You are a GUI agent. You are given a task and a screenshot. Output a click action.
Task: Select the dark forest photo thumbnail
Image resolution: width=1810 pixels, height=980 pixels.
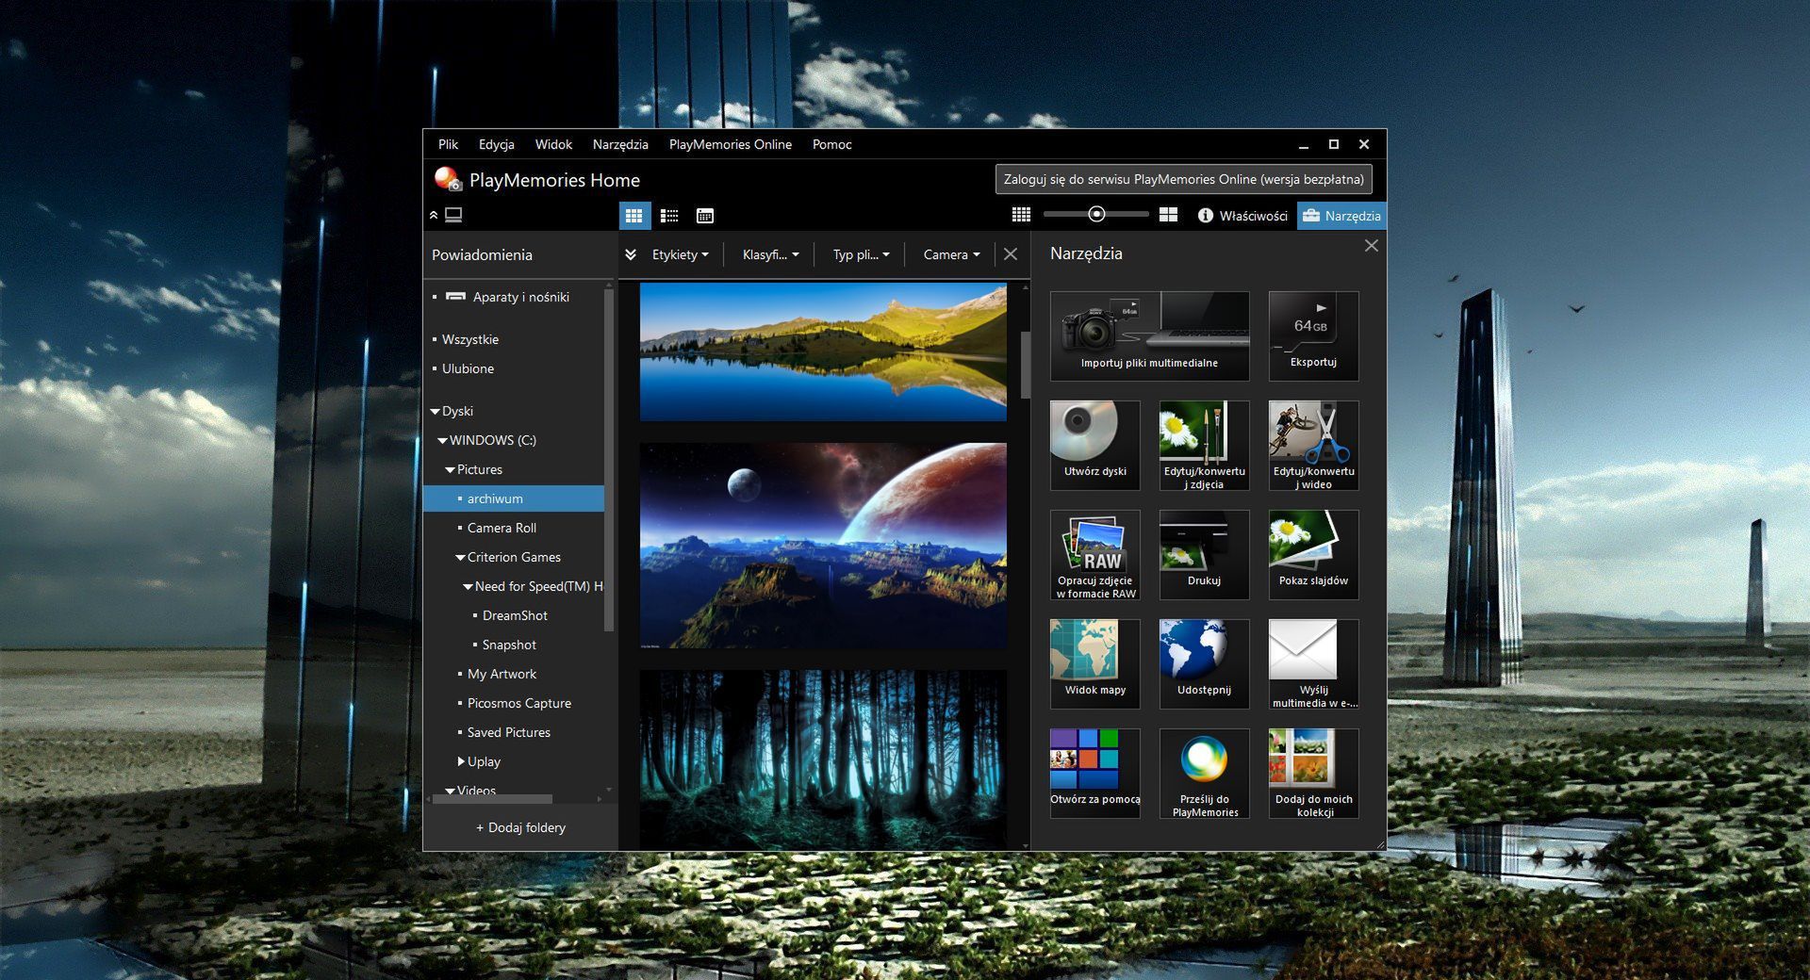(x=823, y=759)
